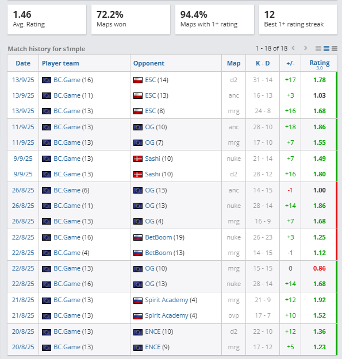The height and width of the screenshot is (359, 342).
Task: Click Poland flag beside ESC (14)
Action: (x=138, y=80)
